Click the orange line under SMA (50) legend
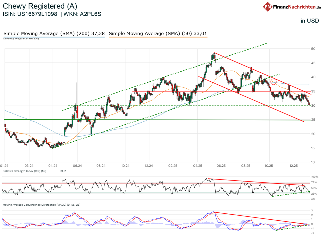322x236 pixels. 158,37
